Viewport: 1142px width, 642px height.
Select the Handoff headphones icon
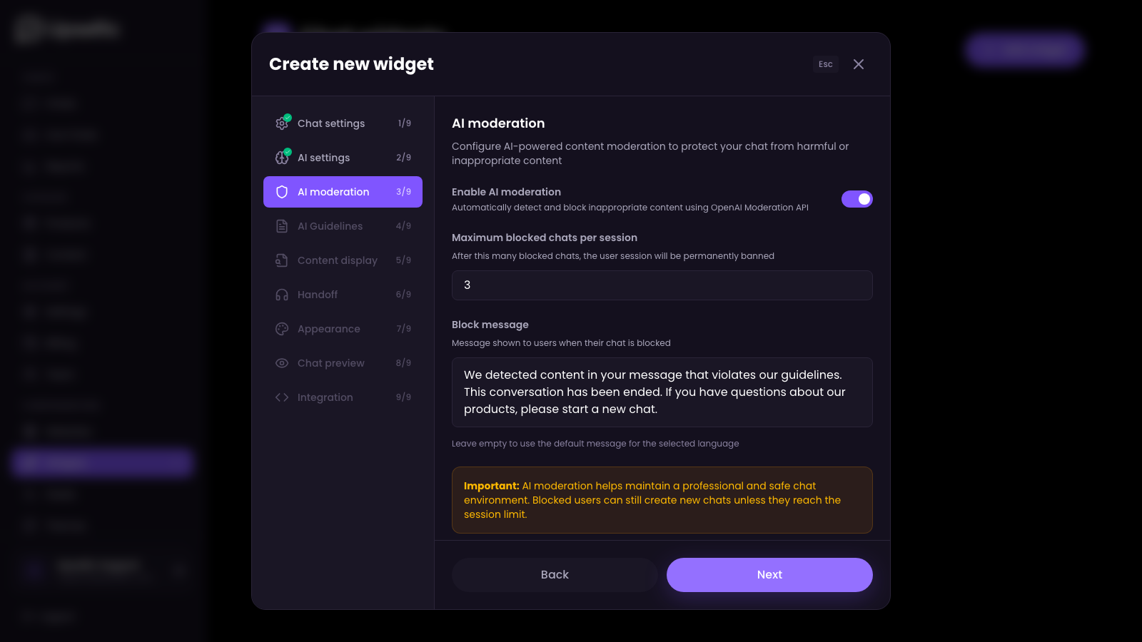pyautogui.click(x=282, y=294)
